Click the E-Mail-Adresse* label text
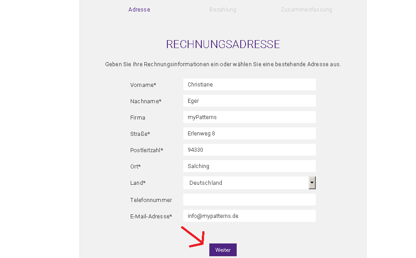The height and width of the screenshot is (258, 416). pyautogui.click(x=151, y=217)
